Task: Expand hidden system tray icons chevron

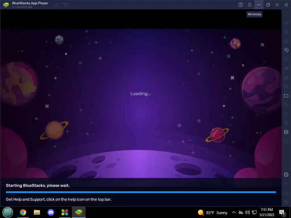Action: tap(234, 212)
